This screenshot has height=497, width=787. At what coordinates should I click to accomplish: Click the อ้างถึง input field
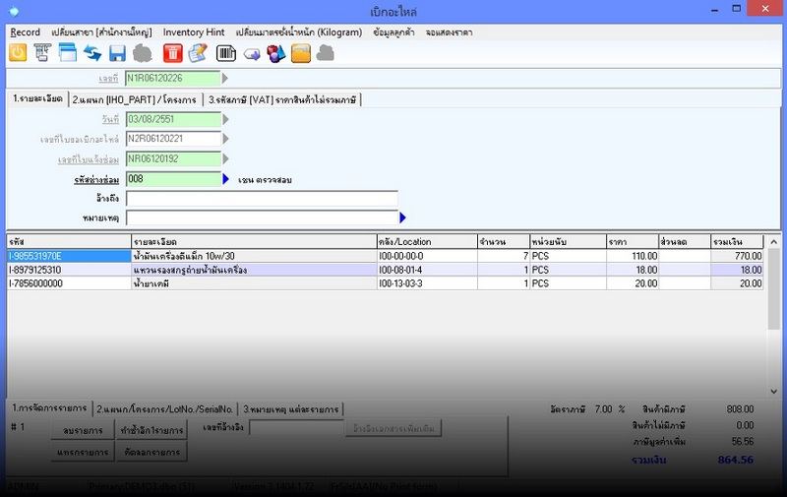point(262,199)
